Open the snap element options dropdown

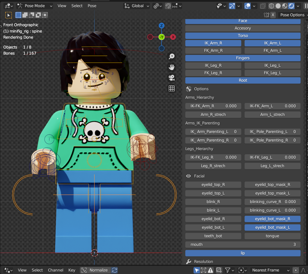click(177, 6)
